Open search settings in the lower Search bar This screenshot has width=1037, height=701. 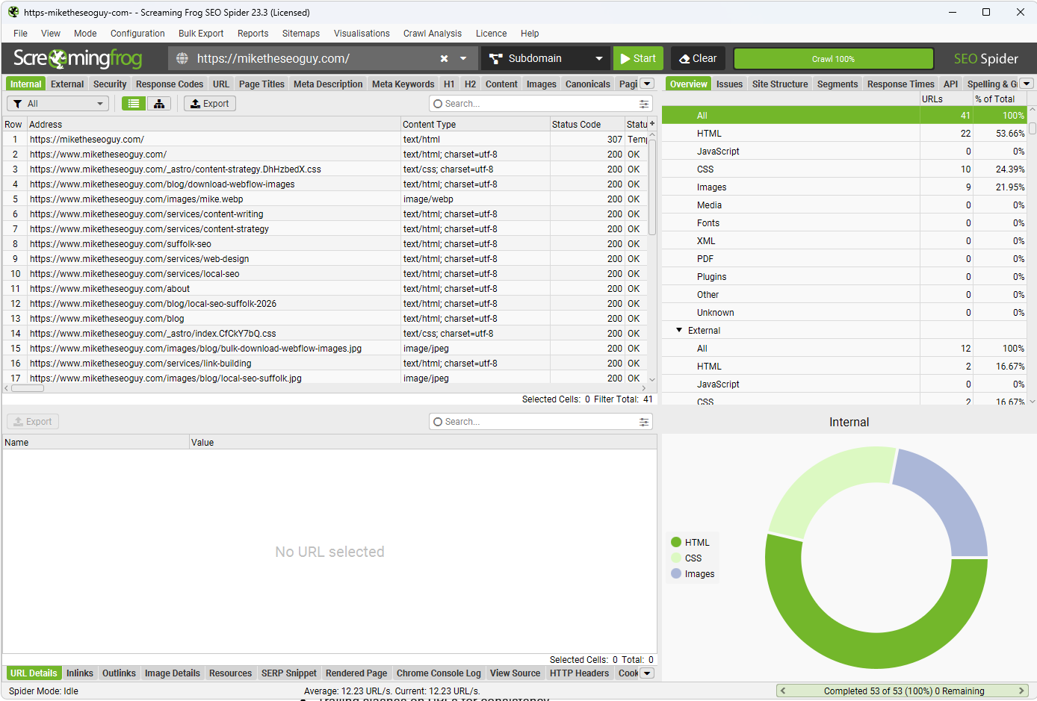click(x=643, y=421)
